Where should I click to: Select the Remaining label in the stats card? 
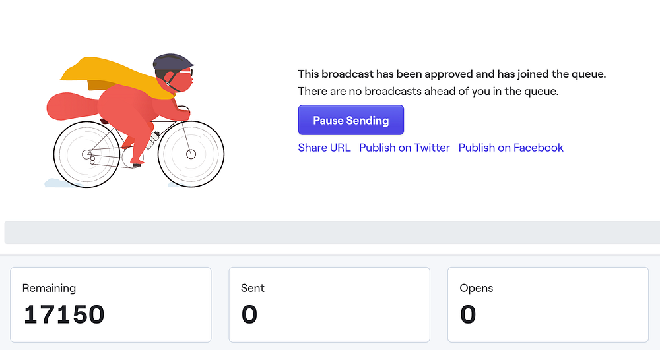pyautogui.click(x=49, y=288)
